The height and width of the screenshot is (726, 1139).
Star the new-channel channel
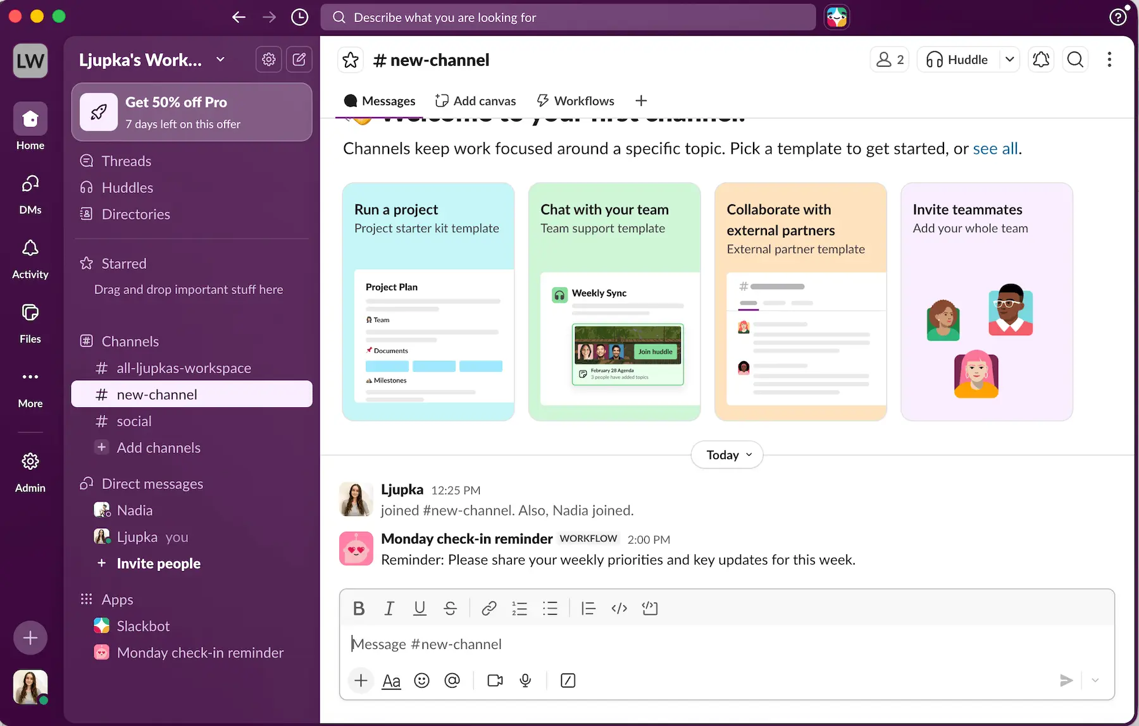[x=351, y=60]
